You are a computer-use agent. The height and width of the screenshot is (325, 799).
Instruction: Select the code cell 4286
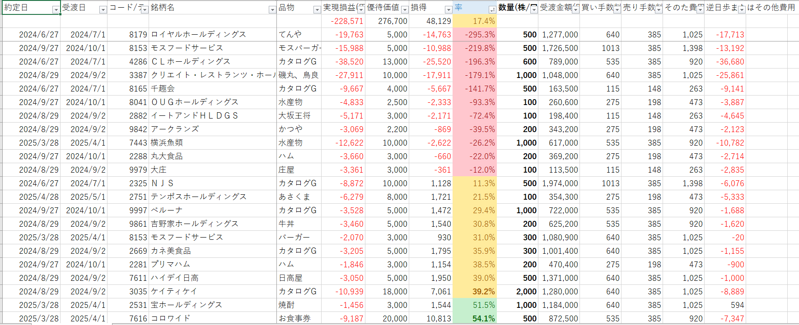coord(128,62)
